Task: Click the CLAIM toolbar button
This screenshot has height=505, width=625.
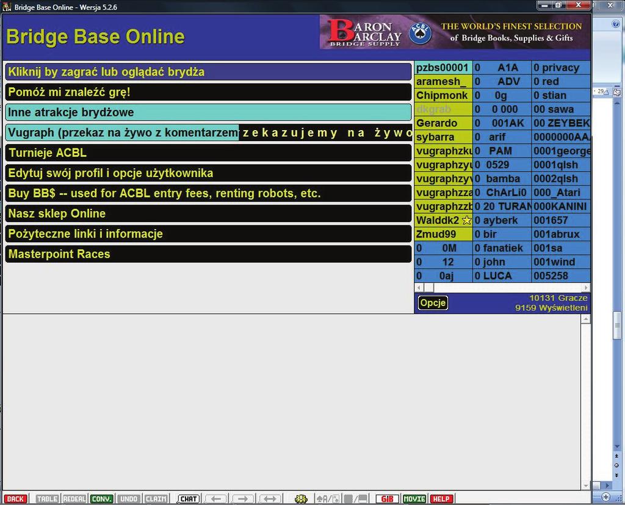Action: pyautogui.click(x=156, y=499)
